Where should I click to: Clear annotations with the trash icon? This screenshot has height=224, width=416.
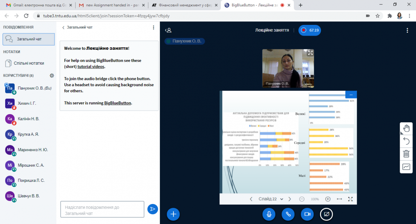click(406, 154)
